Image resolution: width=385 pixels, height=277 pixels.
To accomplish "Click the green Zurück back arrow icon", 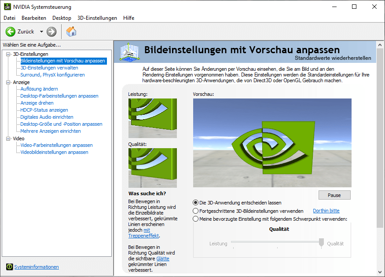I will 10,32.
